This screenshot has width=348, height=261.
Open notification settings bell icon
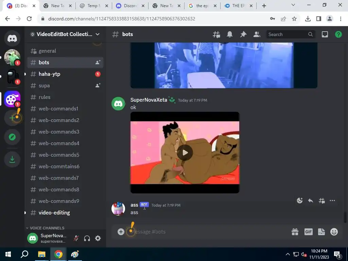point(230,34)
